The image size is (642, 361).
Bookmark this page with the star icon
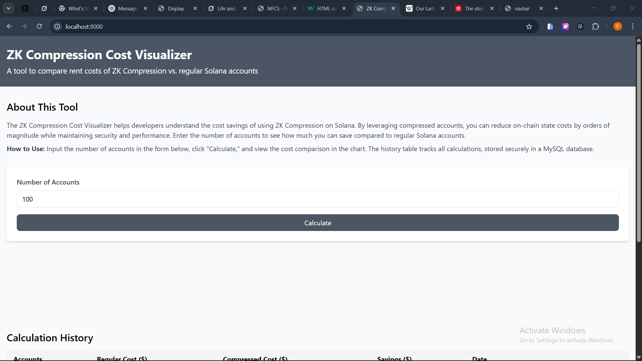(x=529, y=26)
